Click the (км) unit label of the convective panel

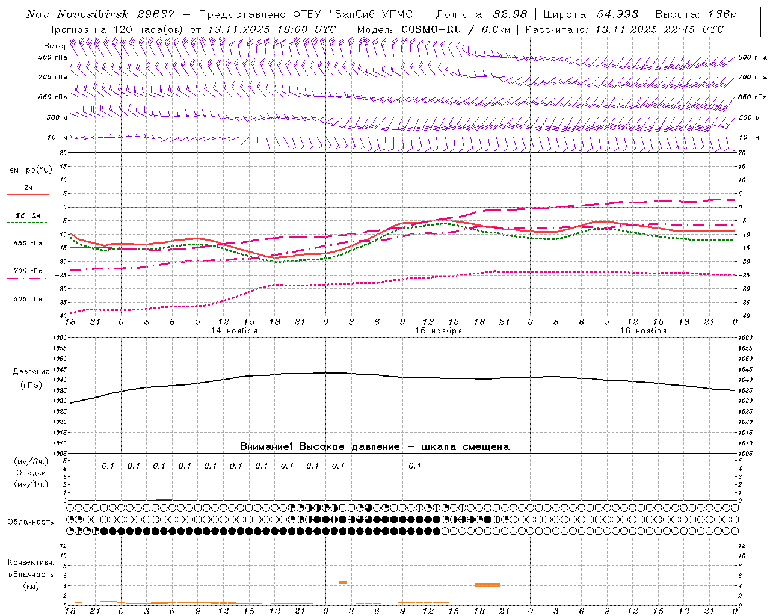[x=31, y=586]
